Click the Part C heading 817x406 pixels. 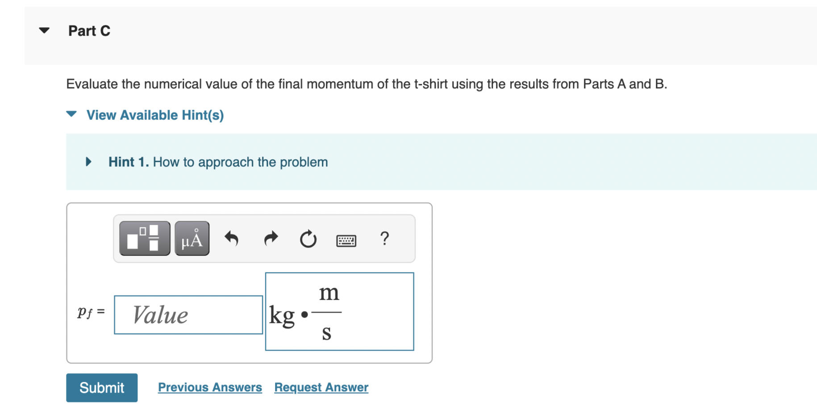point(89,31)
